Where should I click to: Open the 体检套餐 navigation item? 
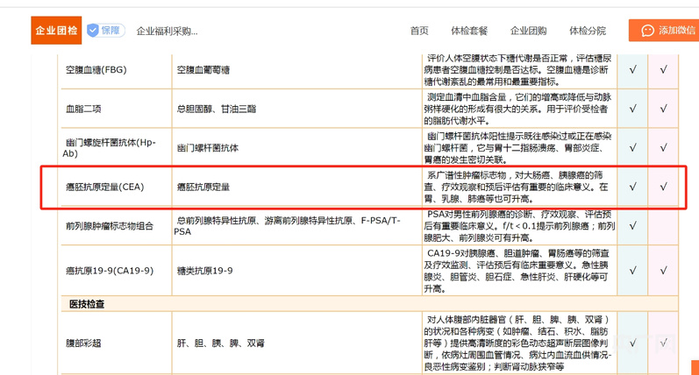(x=469, y=31)
